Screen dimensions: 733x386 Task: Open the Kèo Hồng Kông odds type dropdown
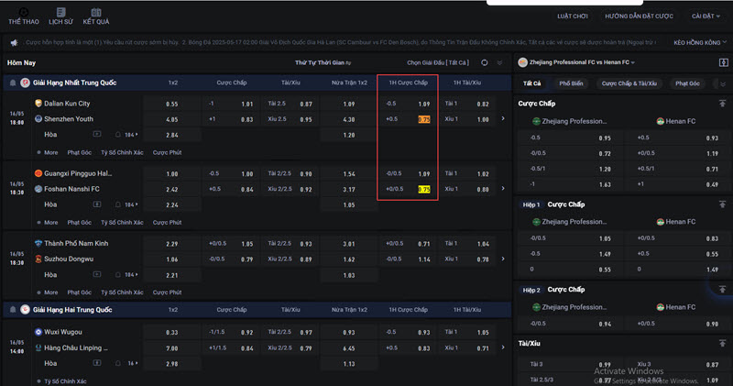point(700,42)
